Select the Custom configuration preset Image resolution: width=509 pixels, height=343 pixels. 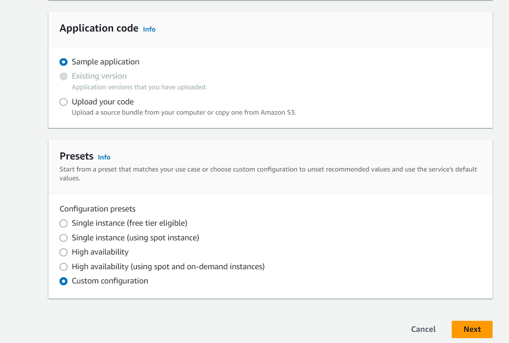point(64,281)
